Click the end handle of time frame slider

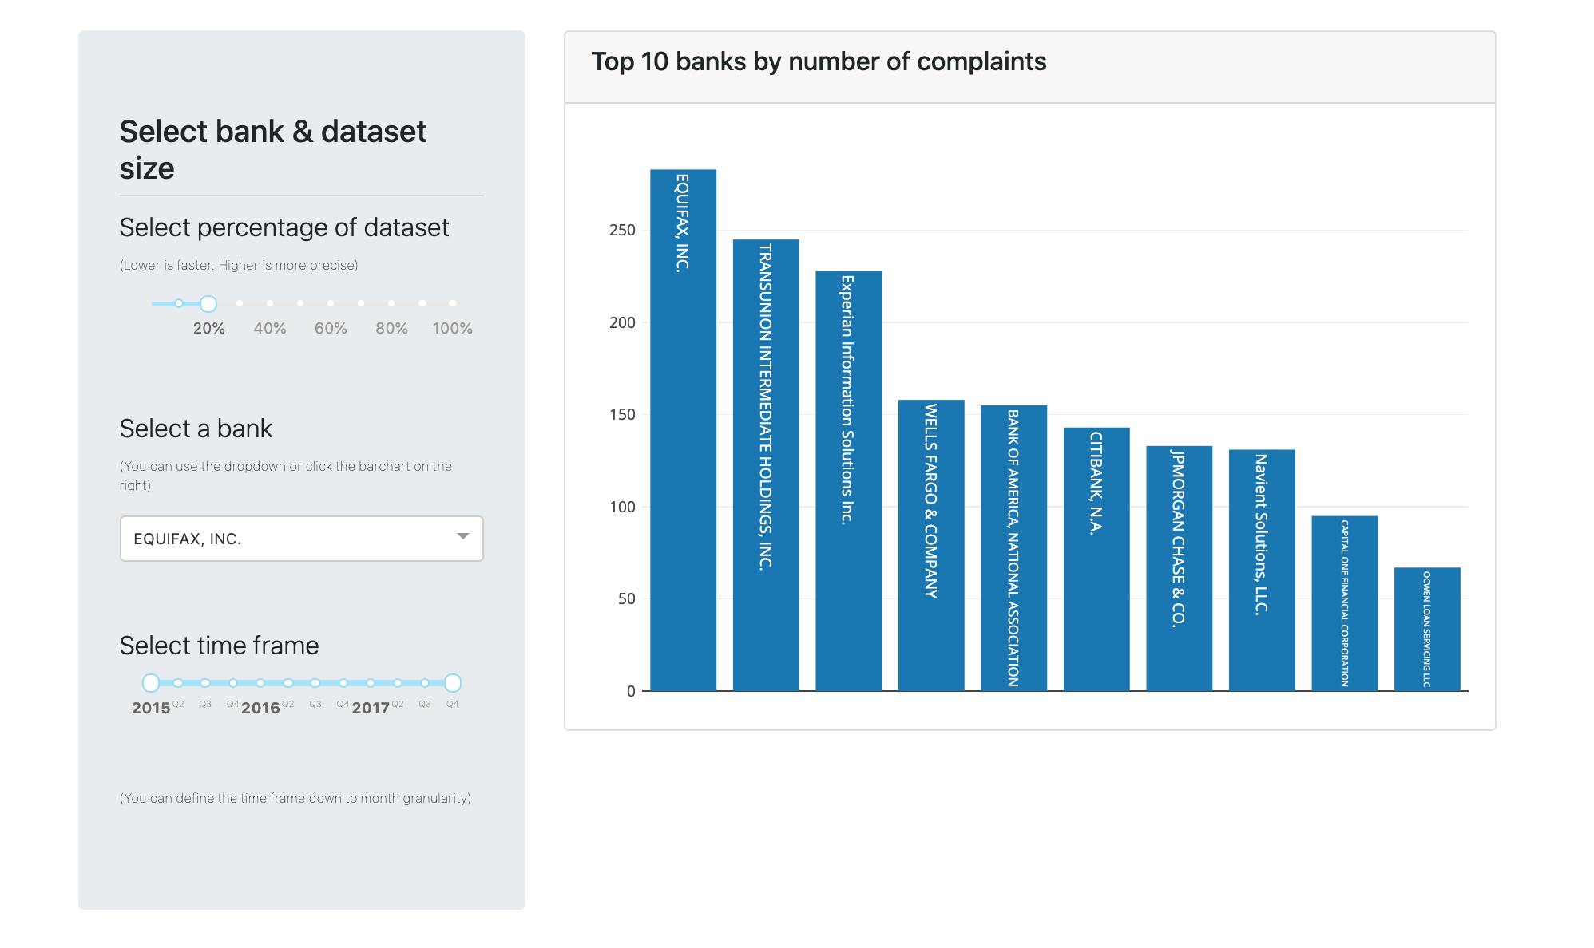(452, 683)
